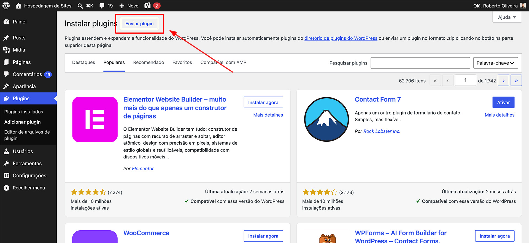Install WPForms with Instalar agora
529x243 pixels.
coord(495,236)
